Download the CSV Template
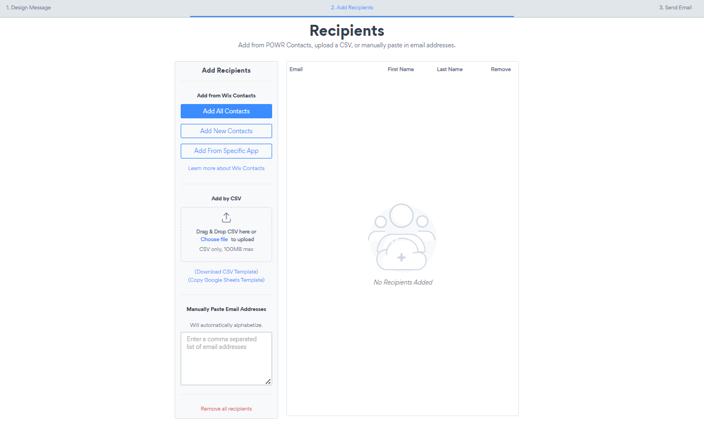 226,272
